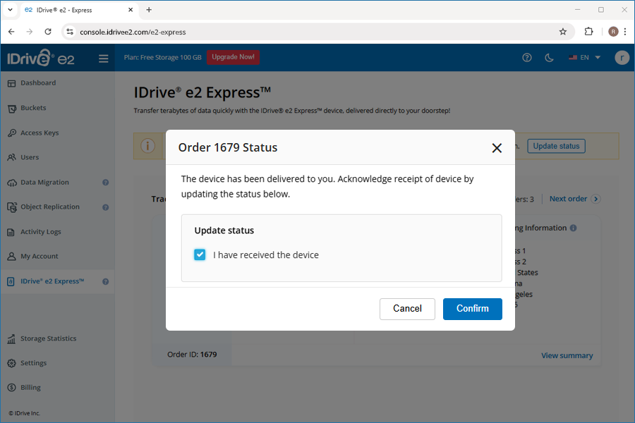Click the Access Keys key icon
Viewport: 635px width, 423px height.
point(12,133)
